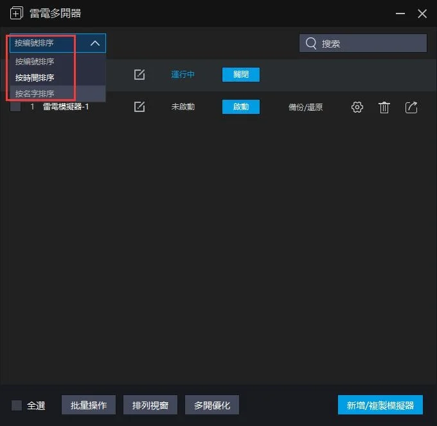Minimize the 雷電多開器 window
The image size is (437, 426).
pyautogui.click(x=400, y=14)
